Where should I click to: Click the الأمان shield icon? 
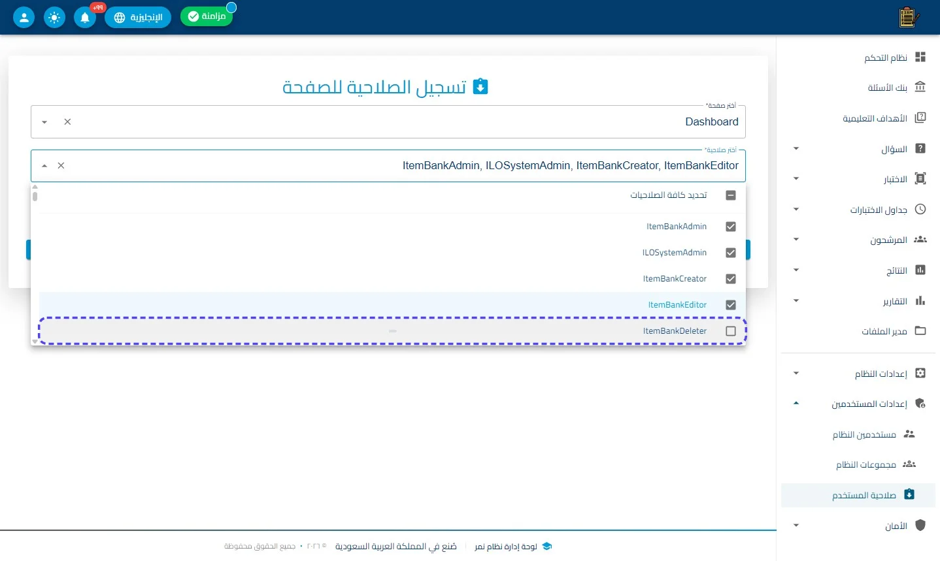[x=920, y=526]
